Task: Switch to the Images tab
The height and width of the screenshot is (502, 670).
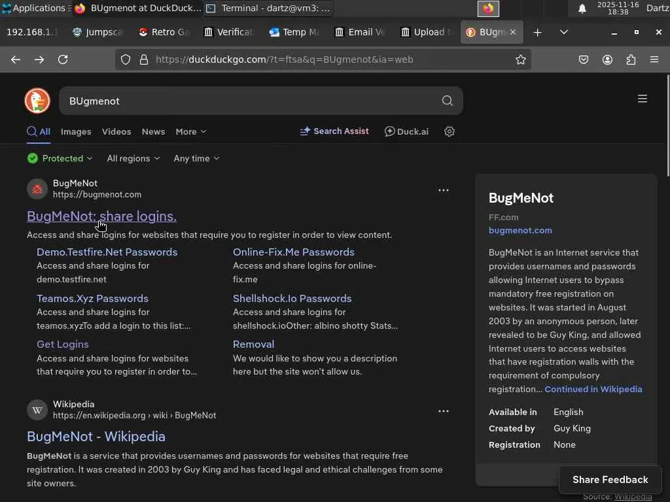Action: click(x=76, y=131)
